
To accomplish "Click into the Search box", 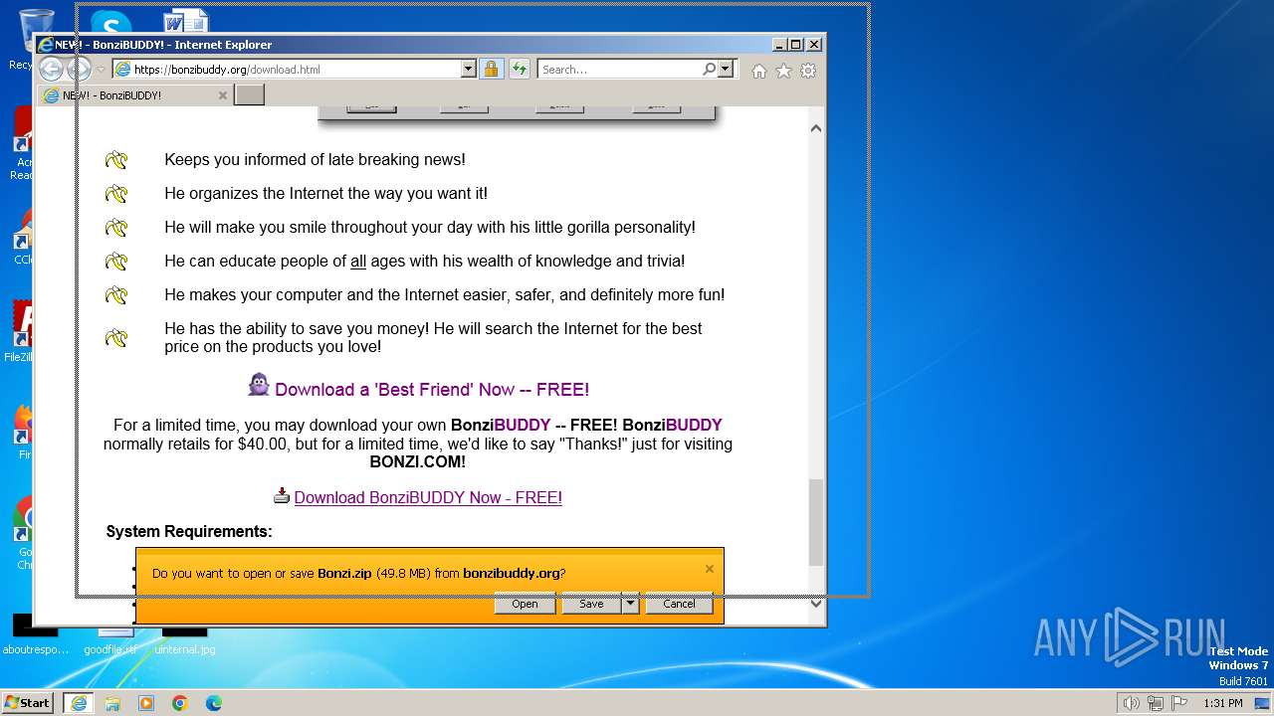I will (x=619, y=70).
